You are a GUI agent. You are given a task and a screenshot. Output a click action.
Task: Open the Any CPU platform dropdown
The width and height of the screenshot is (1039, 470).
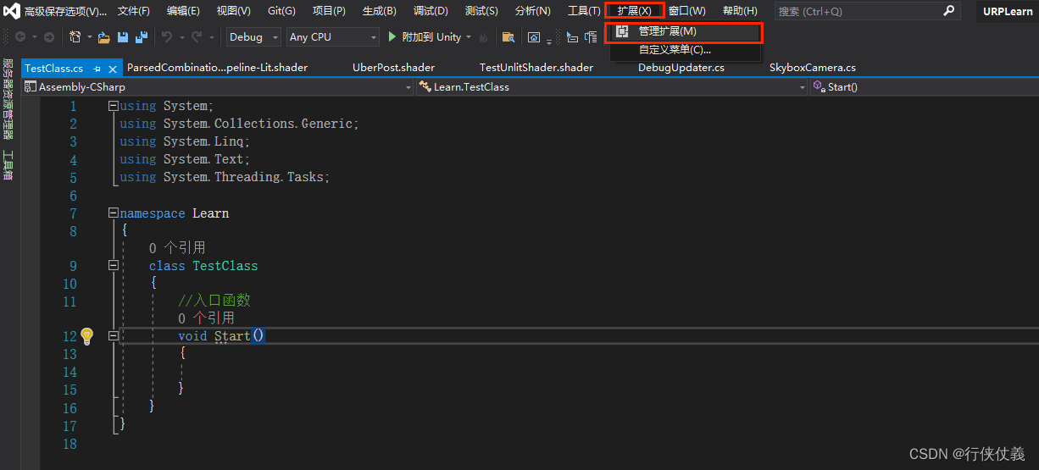pyautogui.click(x=334, y=37)
